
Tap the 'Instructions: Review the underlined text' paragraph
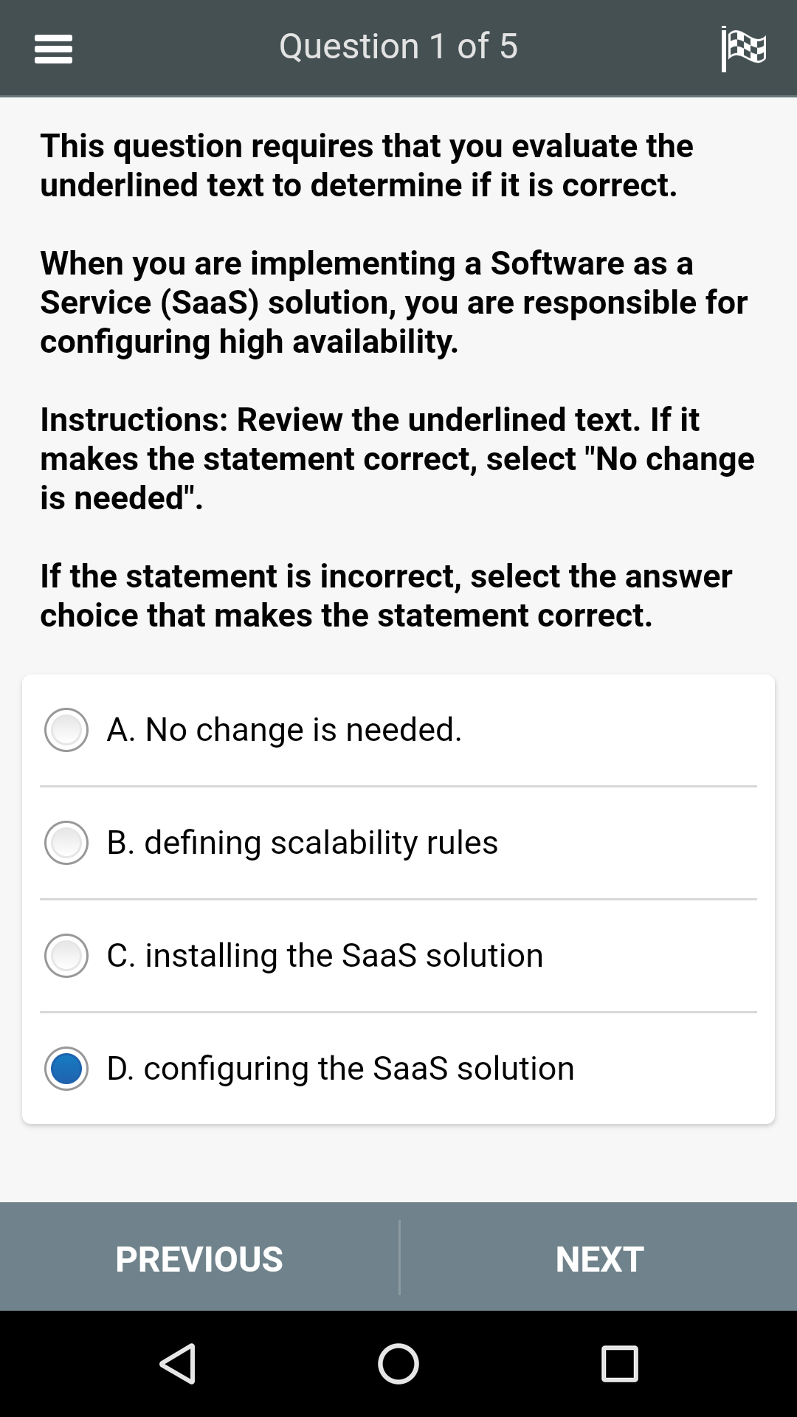397,459
